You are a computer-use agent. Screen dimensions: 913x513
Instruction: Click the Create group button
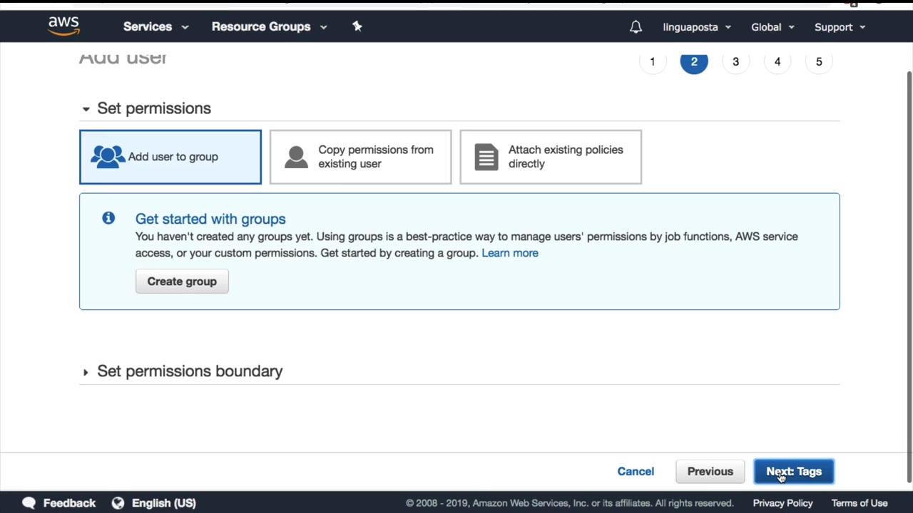coord(182,281)
